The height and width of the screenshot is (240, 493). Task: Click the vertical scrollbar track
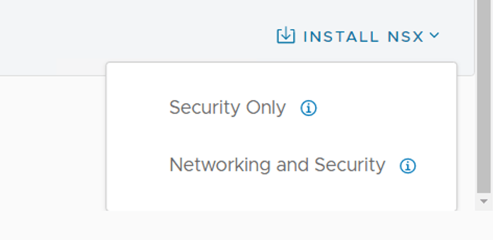[484, 193]
